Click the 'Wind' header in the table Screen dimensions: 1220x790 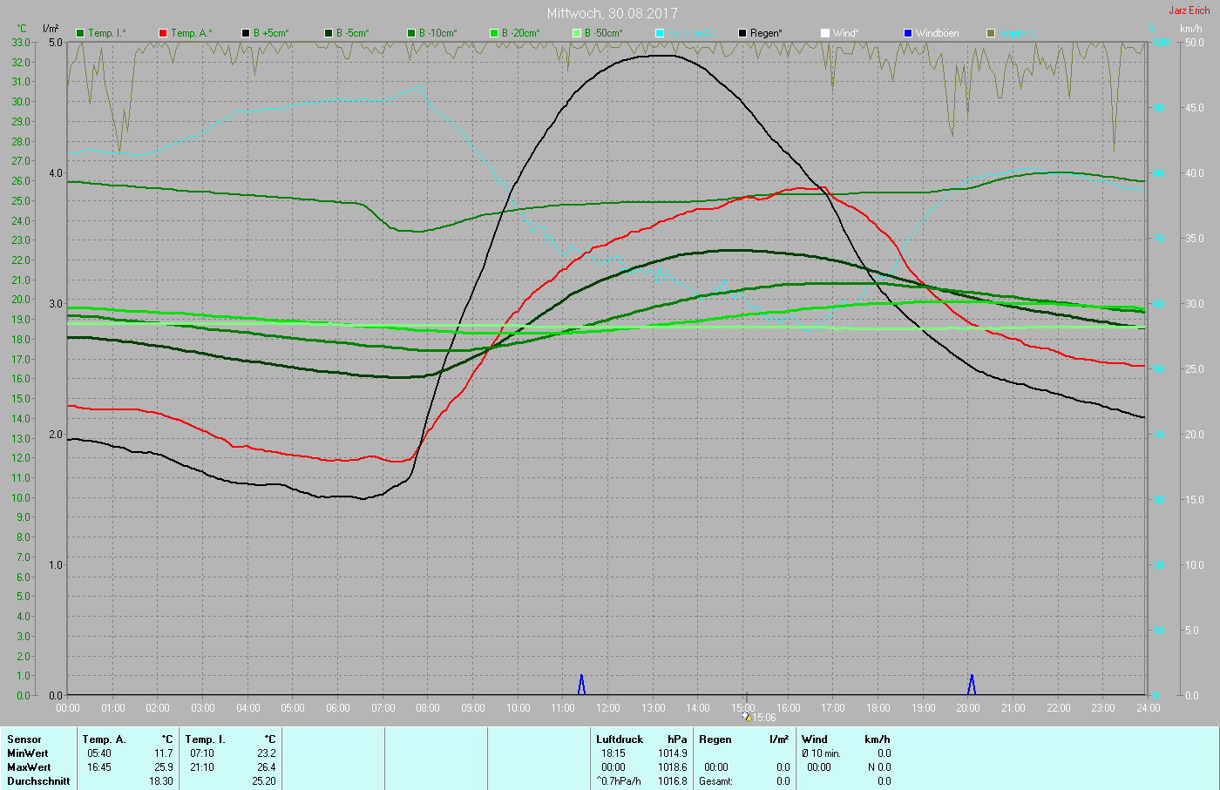point(815,739)
